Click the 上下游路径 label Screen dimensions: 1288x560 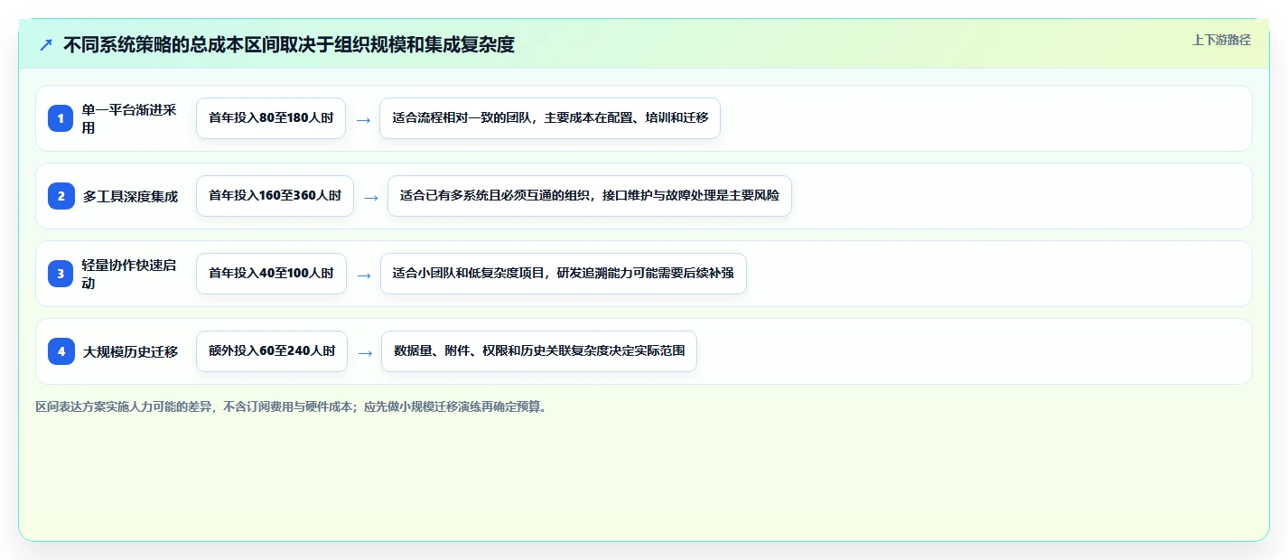click(x=1221, y=40)
